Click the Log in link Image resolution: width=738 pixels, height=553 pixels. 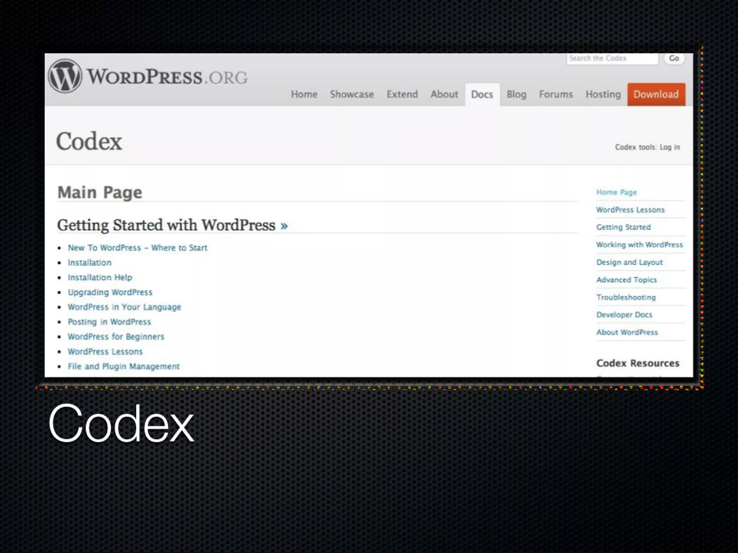(670, 147)
